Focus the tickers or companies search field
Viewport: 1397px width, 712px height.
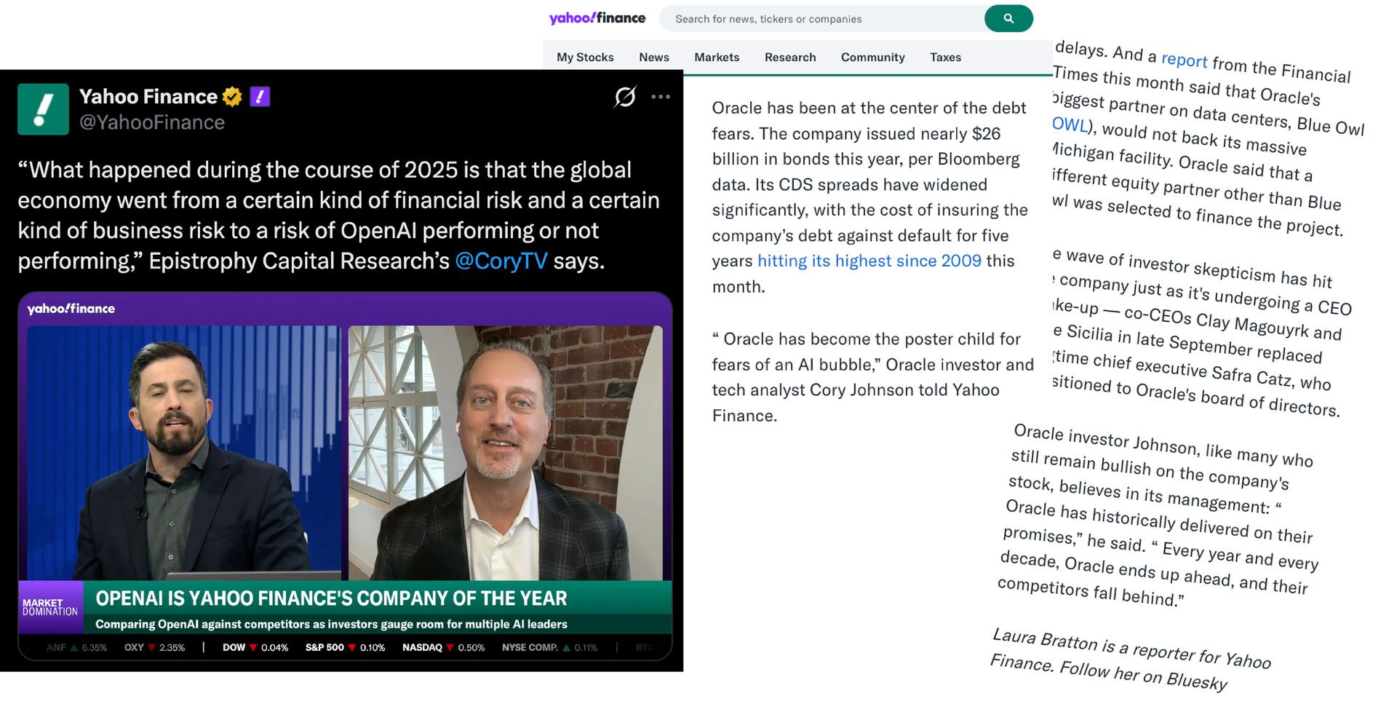[x=822, y=19]
